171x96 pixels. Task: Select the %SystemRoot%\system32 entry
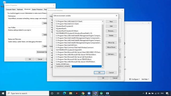pos(78,26)
